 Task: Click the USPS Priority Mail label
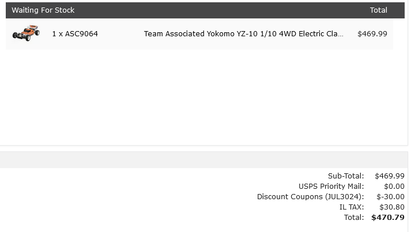coord(331,186)
